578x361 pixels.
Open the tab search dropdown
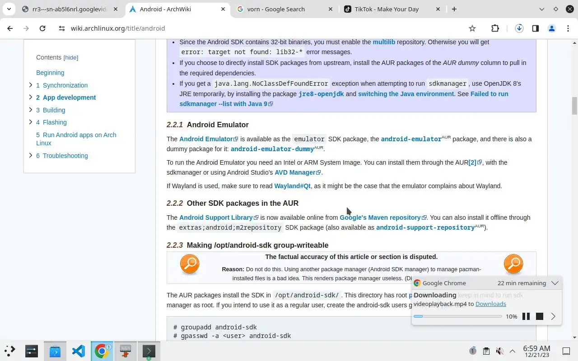pos(9,9)
